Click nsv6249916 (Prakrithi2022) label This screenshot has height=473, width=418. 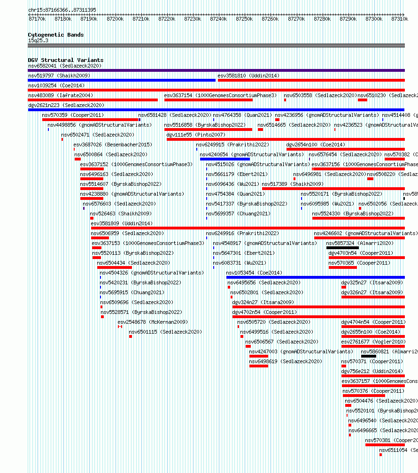(x=242, y=234)
